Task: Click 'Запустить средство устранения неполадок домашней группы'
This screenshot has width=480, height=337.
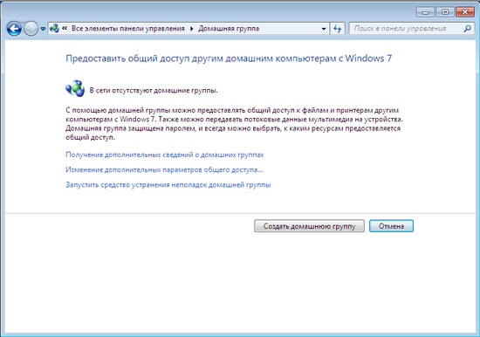Action: coord(168,185)
